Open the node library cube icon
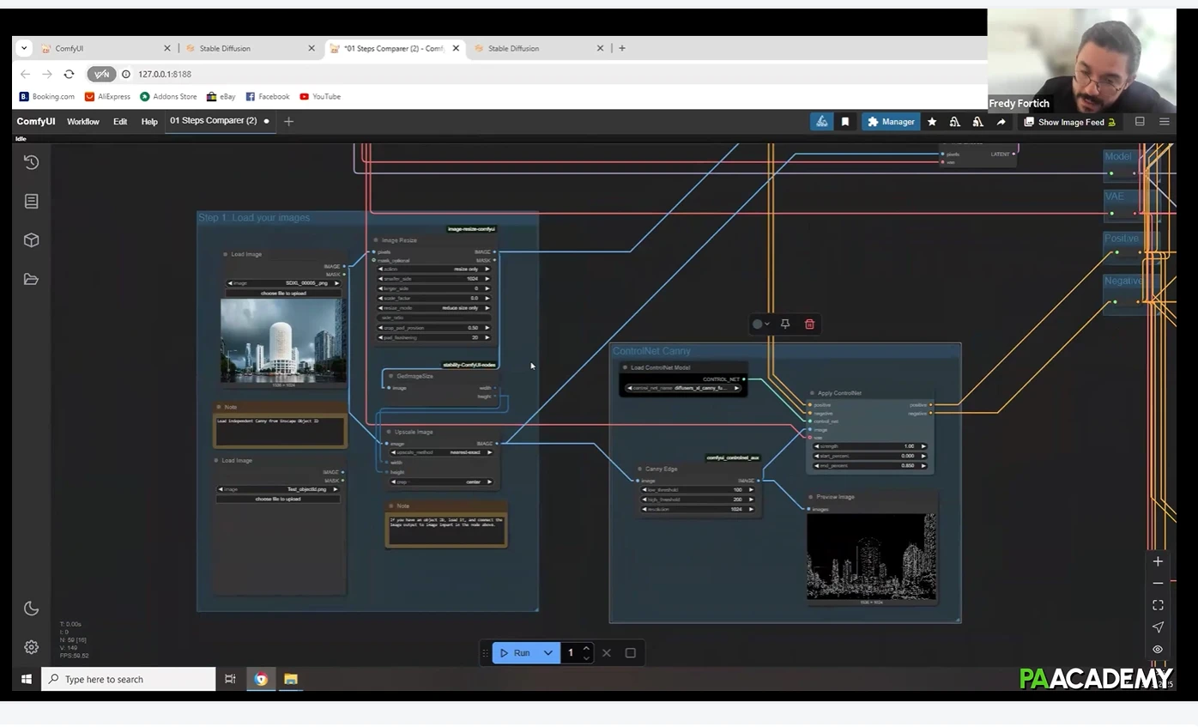Screen dimensions: 1198x727 pyautogui.click(x=32, y=240)
